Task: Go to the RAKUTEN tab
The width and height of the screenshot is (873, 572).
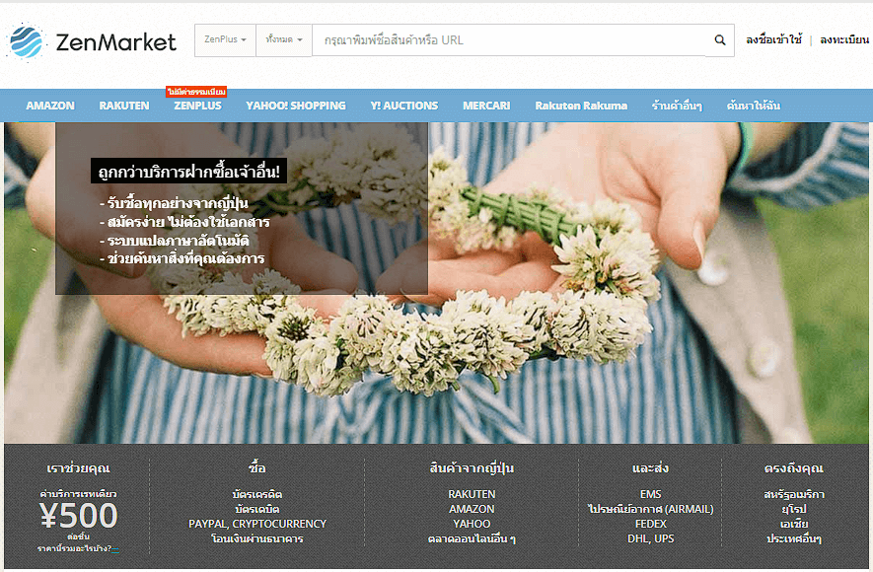Action: point(124,106)
